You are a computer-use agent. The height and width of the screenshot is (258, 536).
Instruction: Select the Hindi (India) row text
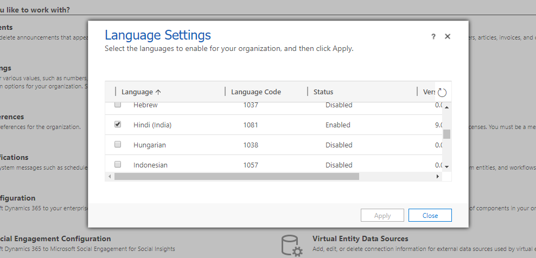point(152,125)
